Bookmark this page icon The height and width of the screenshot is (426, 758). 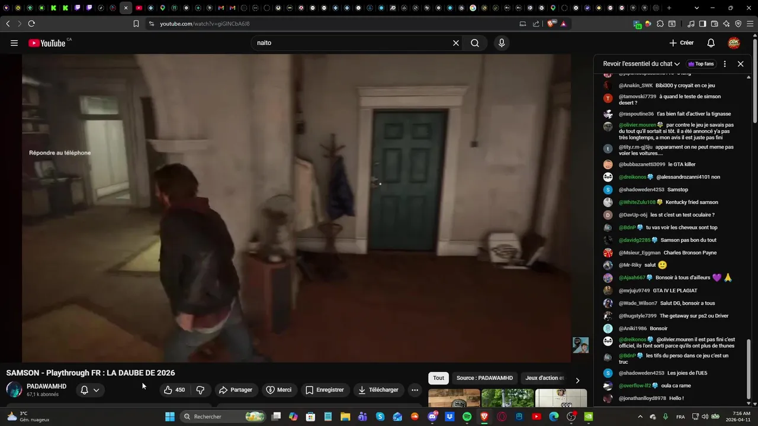[x=136, y=24]
